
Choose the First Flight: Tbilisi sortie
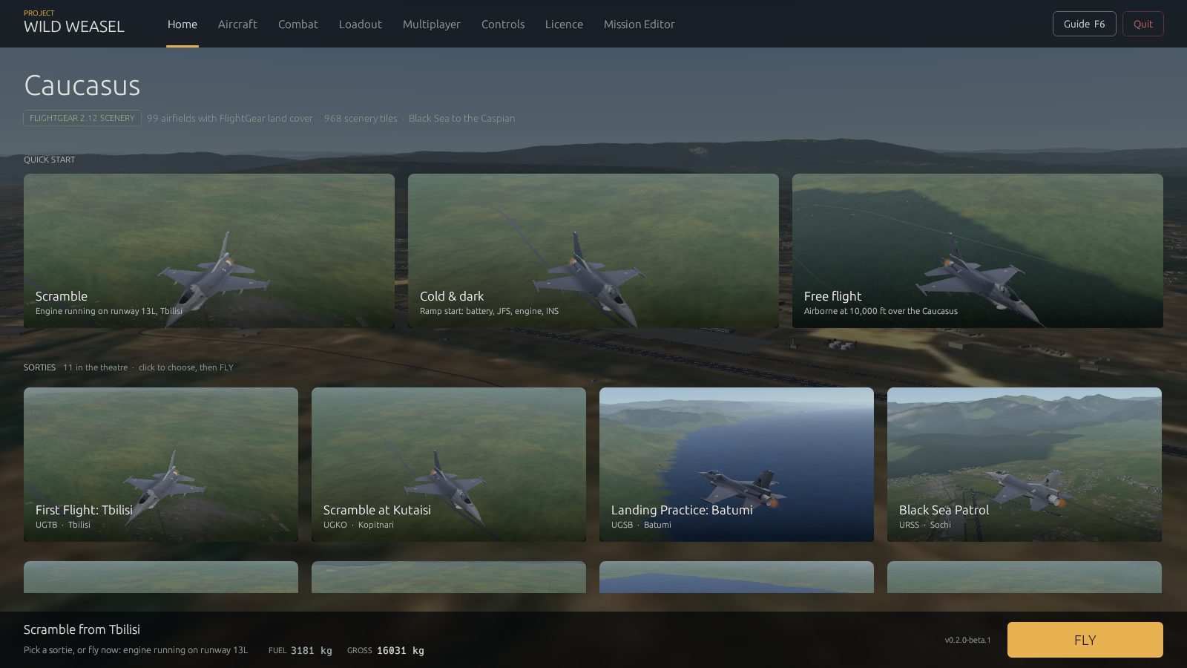click(161, 465)
